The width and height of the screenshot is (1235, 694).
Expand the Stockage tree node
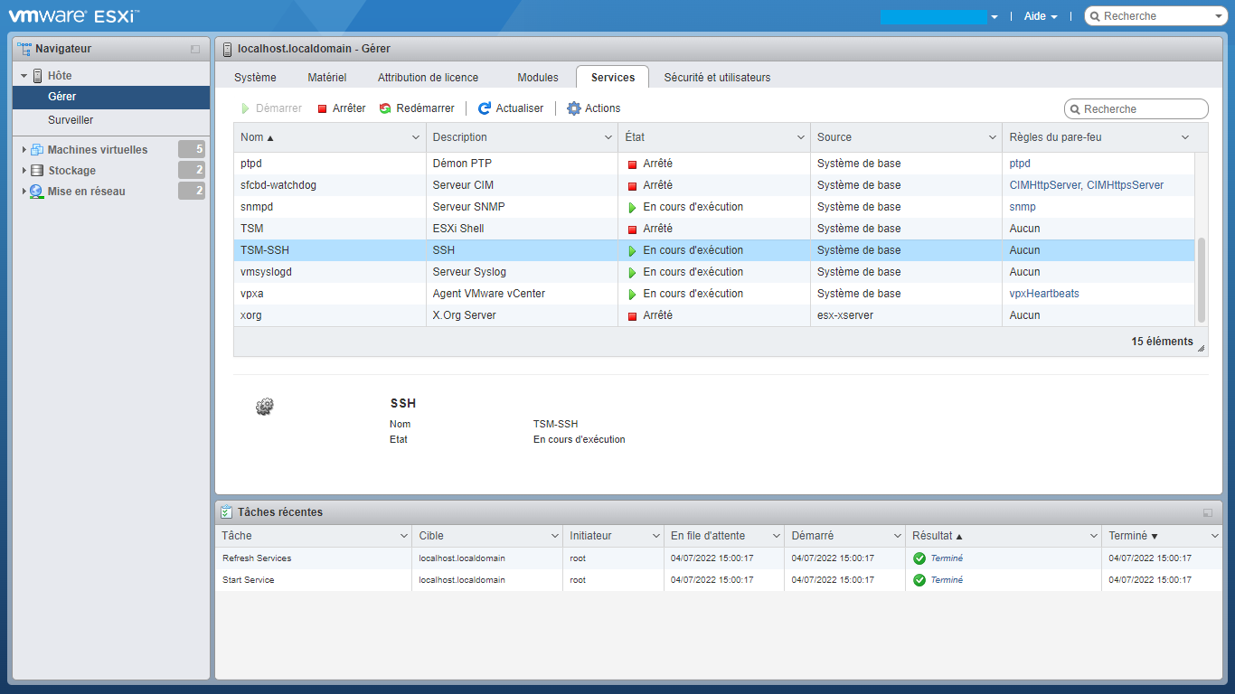(24, 171)
